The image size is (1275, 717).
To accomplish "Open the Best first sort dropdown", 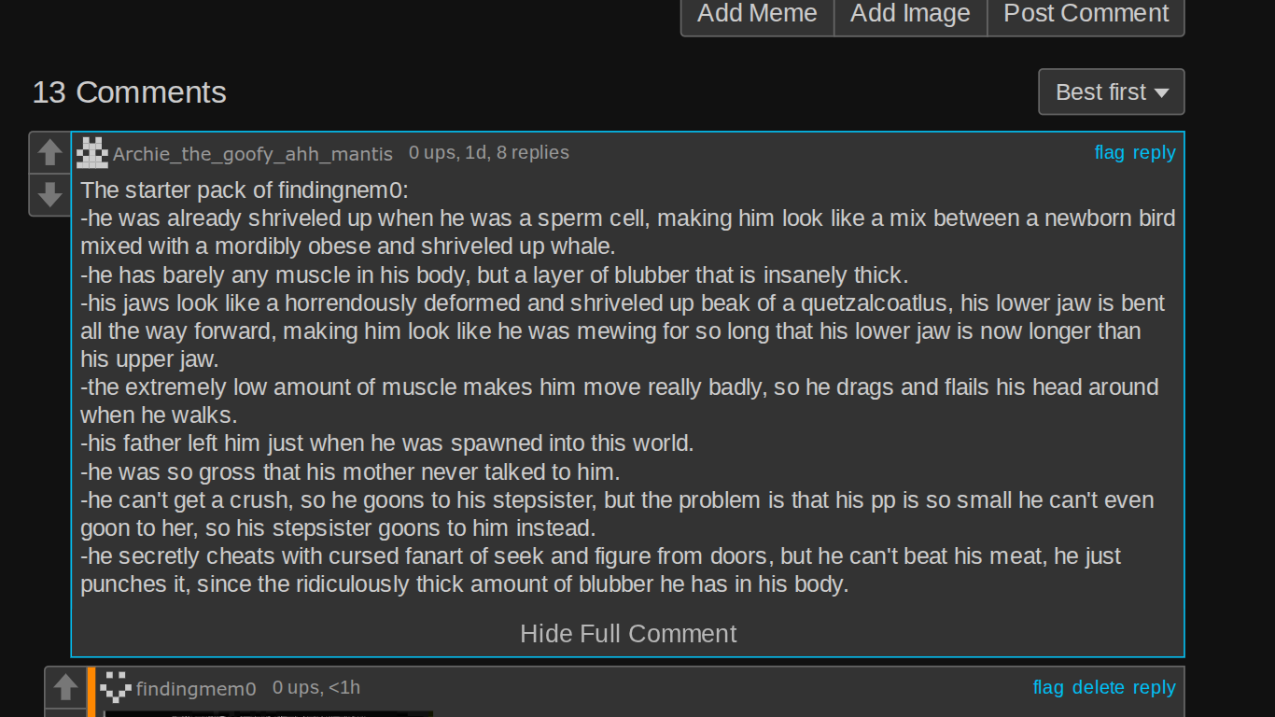I will click(x=1112, y=91).
